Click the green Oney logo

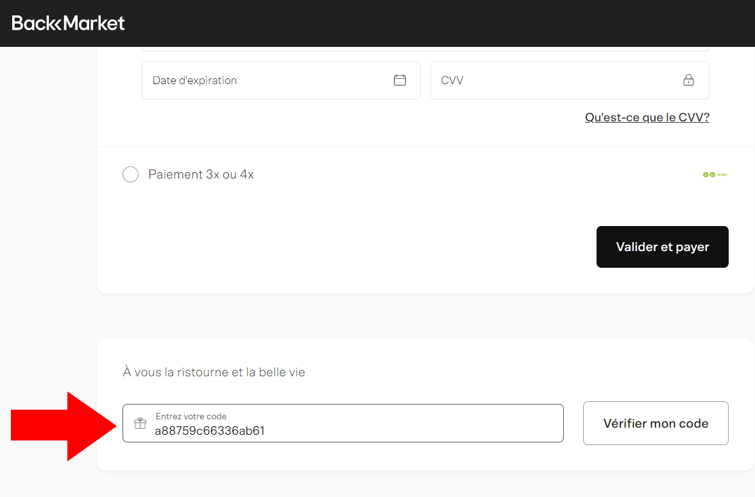[x=715, y=175]
